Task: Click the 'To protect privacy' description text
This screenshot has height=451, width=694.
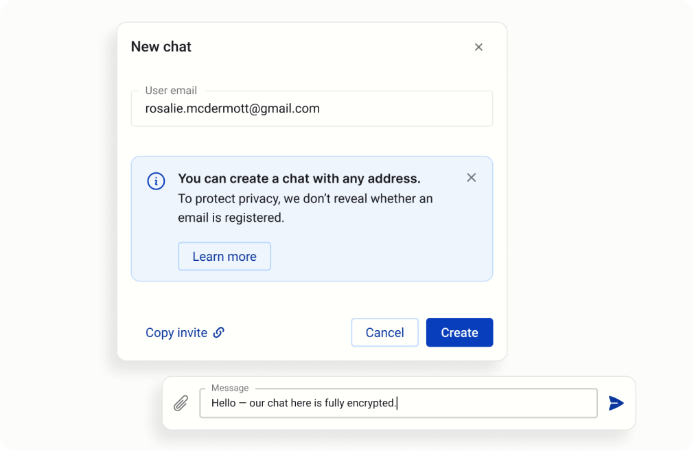Action: pyautogui.click(x=305, y=208)
